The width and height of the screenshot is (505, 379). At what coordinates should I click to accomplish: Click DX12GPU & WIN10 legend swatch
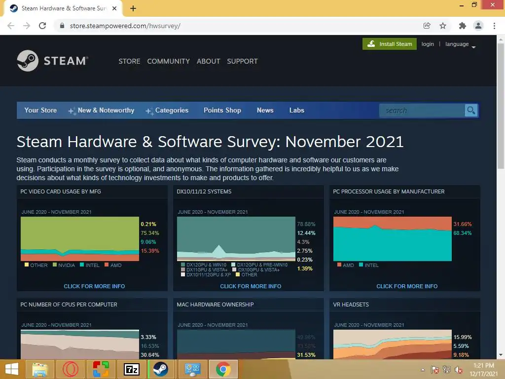(x=183, y=265)
